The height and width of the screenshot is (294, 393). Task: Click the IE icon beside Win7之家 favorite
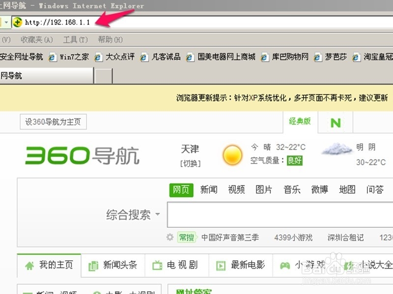[x=52, y=56]
